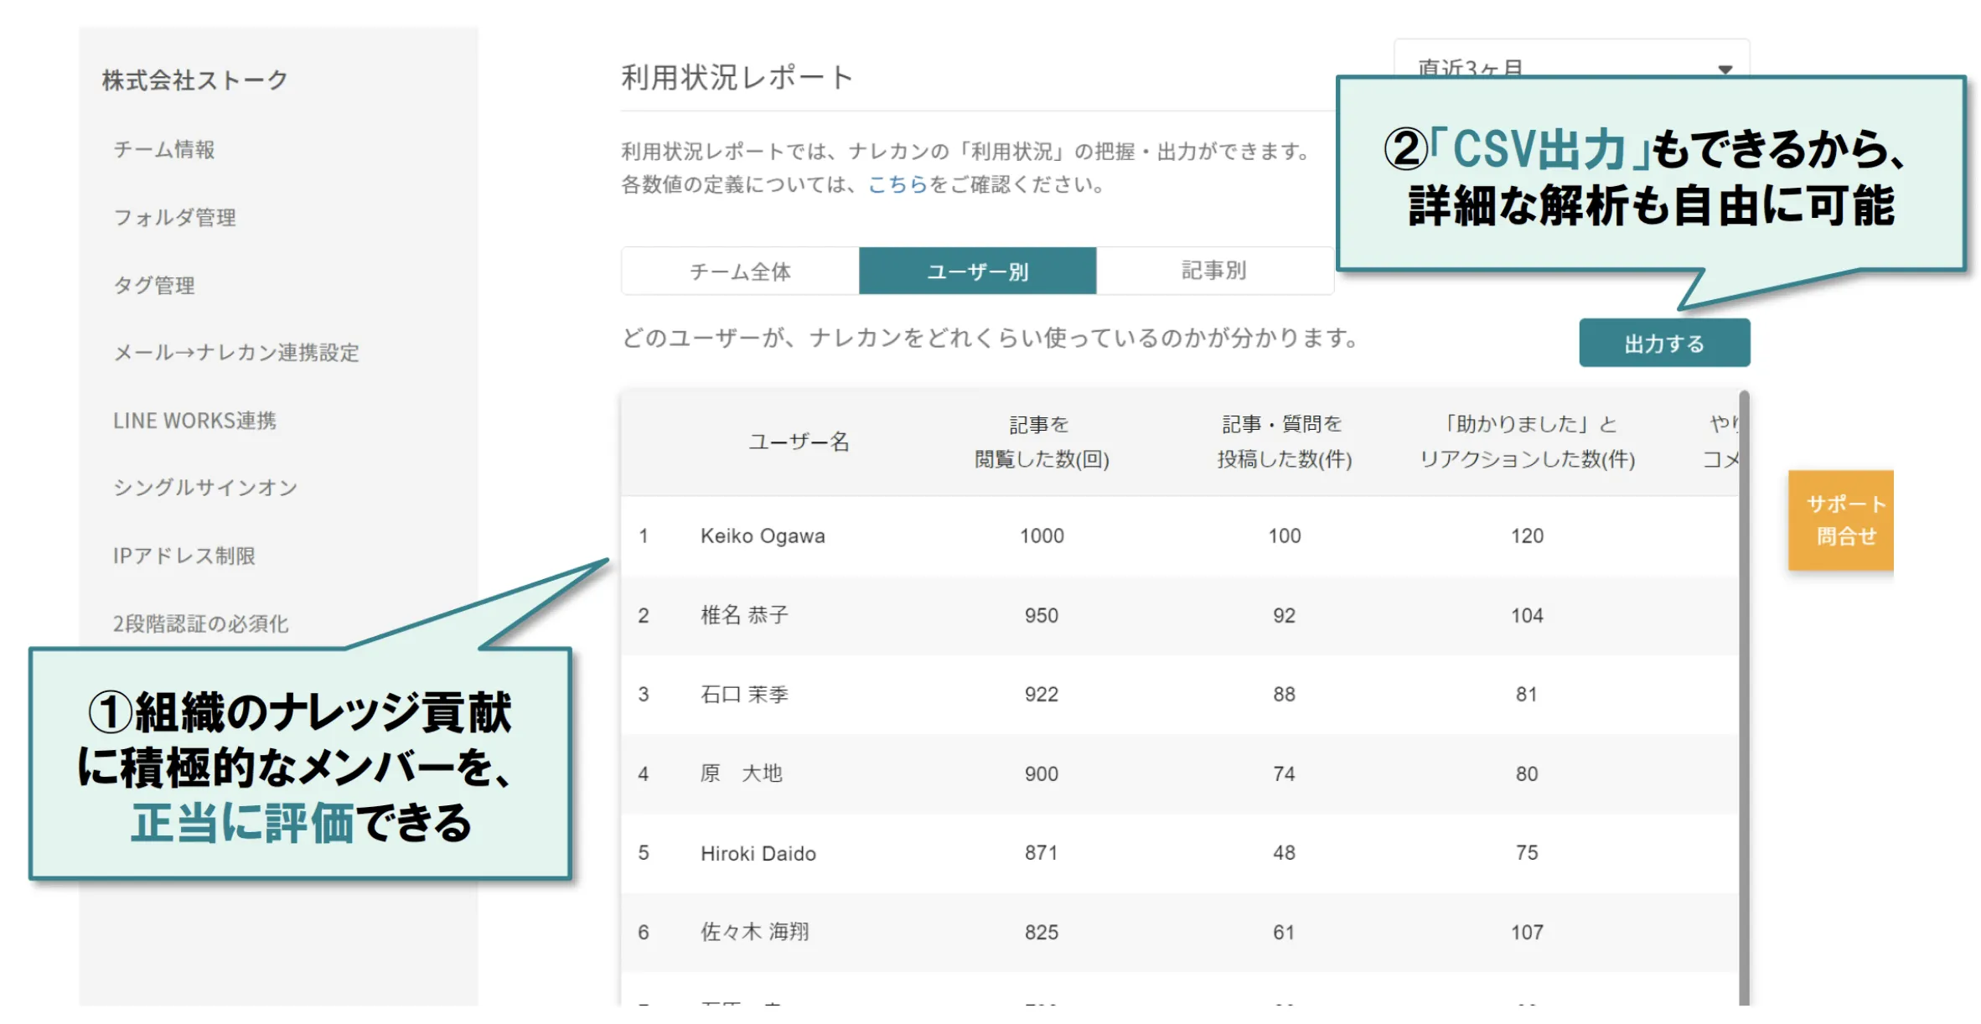Open LINE WORKS連携 settings
This screenshot has height=1024, width=1981.
tap(195, 421)
